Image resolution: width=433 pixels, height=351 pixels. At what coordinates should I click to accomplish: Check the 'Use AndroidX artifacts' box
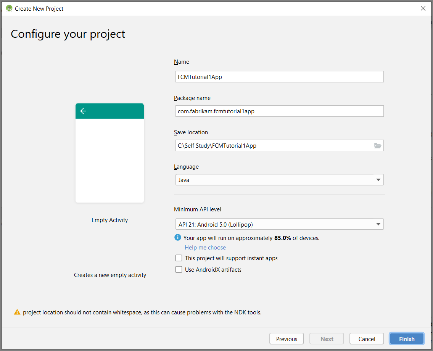pos(179,269)
